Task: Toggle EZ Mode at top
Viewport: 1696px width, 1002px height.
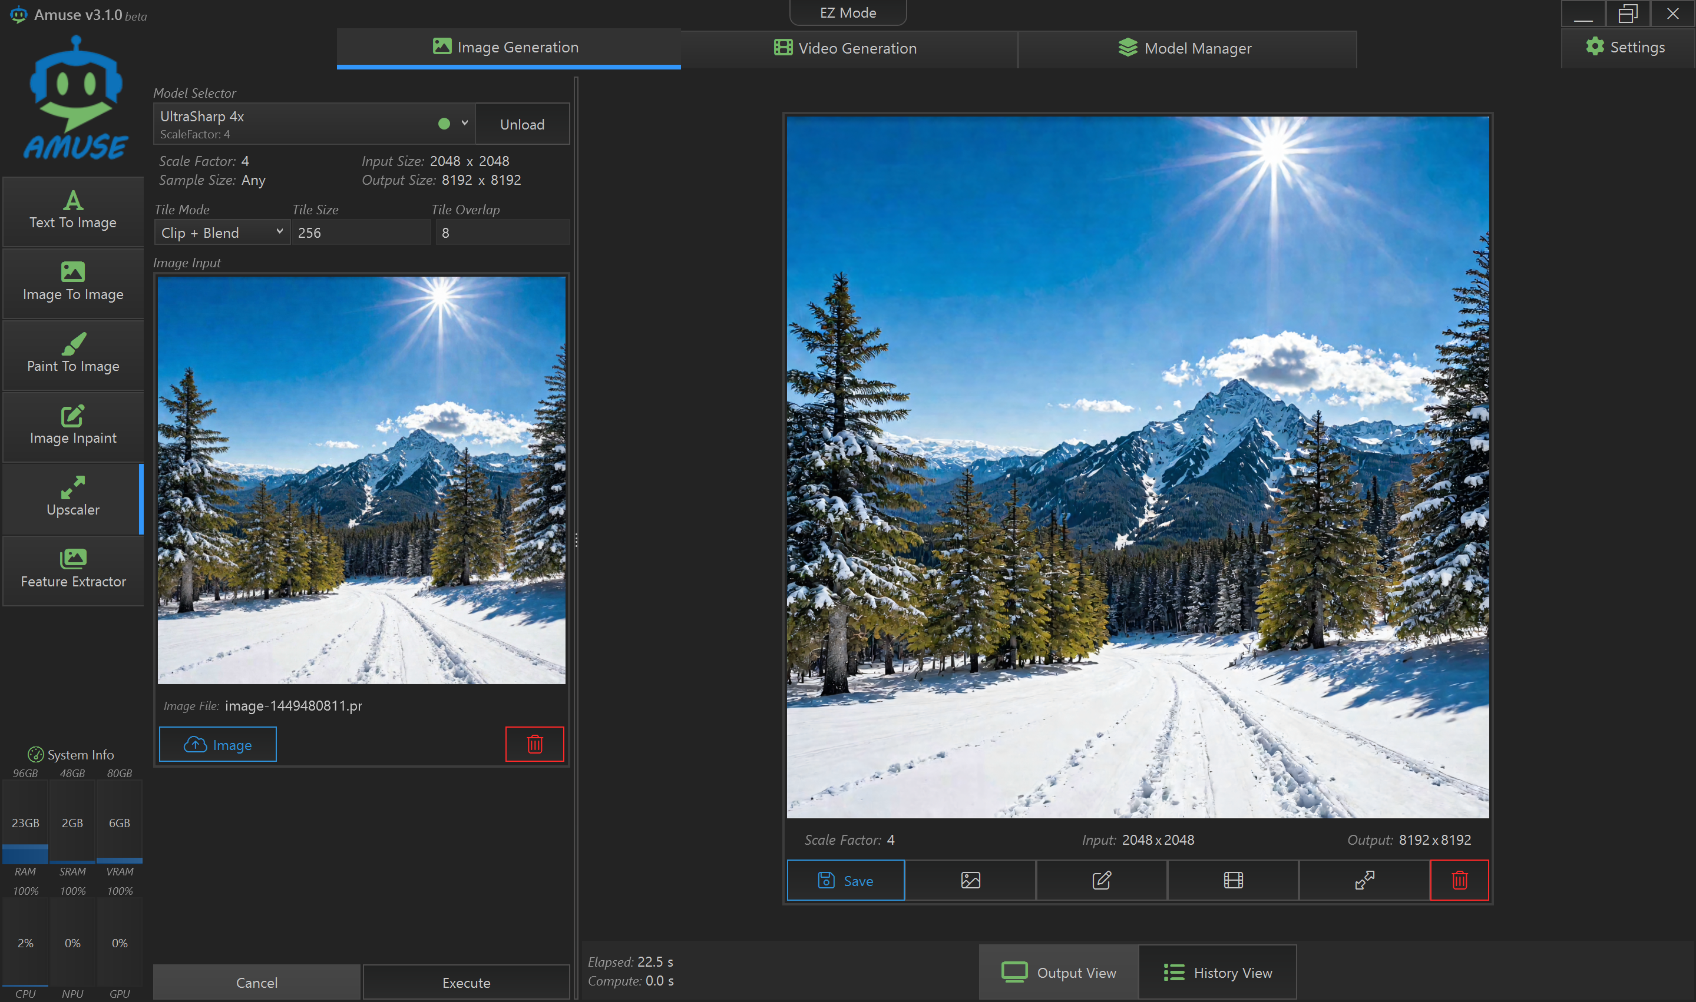Action: 847,13
